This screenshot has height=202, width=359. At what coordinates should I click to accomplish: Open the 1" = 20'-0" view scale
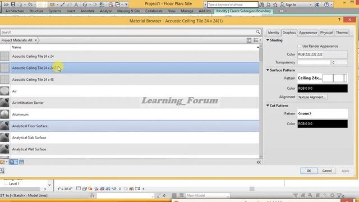[65, 189]
